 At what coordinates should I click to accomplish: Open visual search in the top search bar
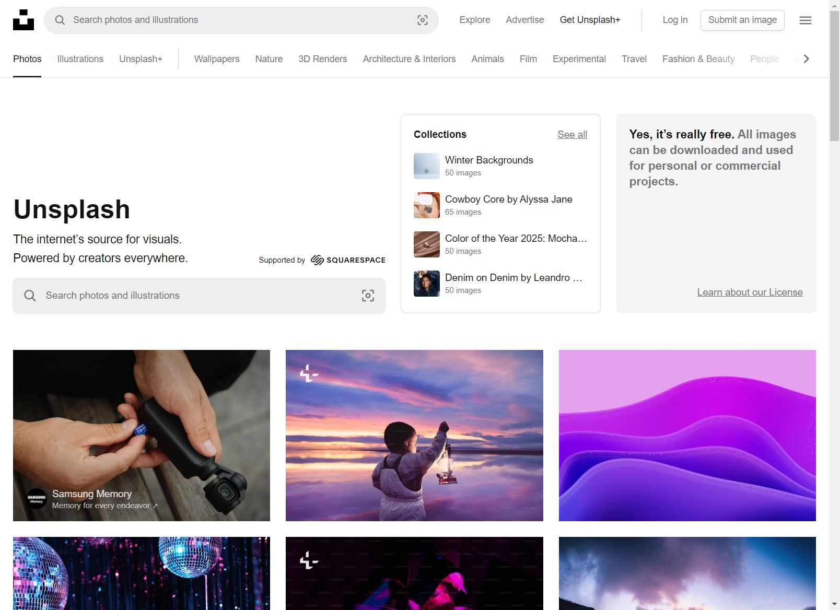pyautogui.click(x=423, y=20)
